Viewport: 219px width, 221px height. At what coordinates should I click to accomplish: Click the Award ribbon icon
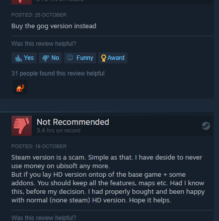pos(104,58)
